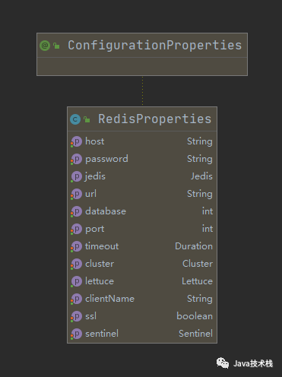
Task: Click the Cluster type label
Action: [x=198, y=264]
